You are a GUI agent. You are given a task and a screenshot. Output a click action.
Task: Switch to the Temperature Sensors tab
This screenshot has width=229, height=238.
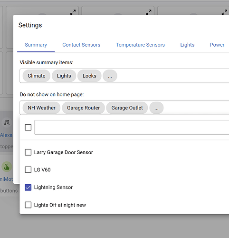click(140, 45)
